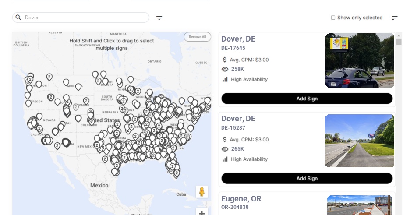Open the sort order icon
403x215 pixels.
[395, 18]
